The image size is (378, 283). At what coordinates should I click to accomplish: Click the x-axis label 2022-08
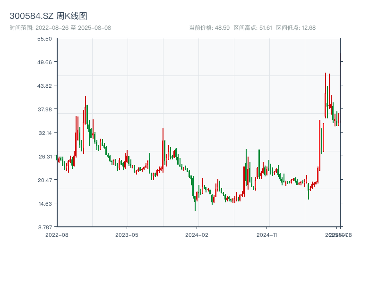coord(57,235)
